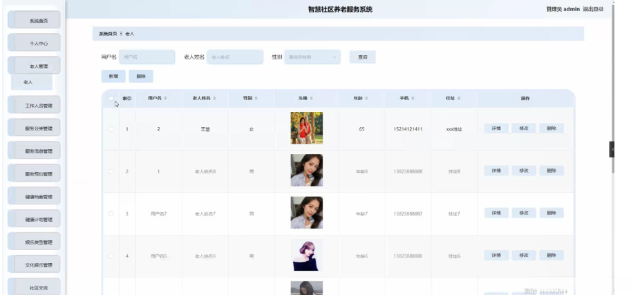Screen dimensions: 640x297
Task: Click 修改 for 老人姓名7 row
Action: [524, 213]
